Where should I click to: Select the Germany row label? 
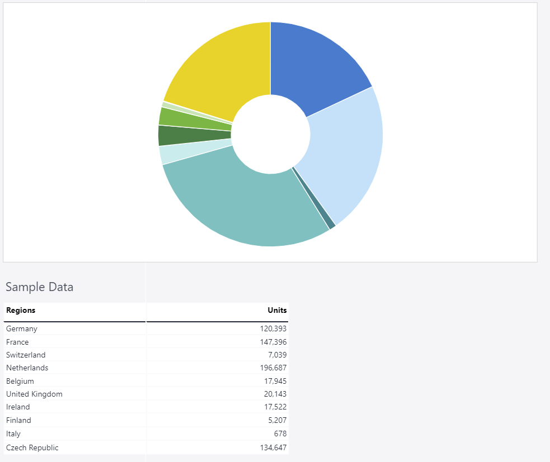(x=22, y=329)
